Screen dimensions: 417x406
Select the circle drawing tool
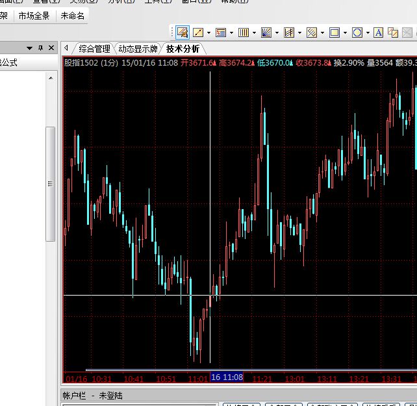click(357, 32)
